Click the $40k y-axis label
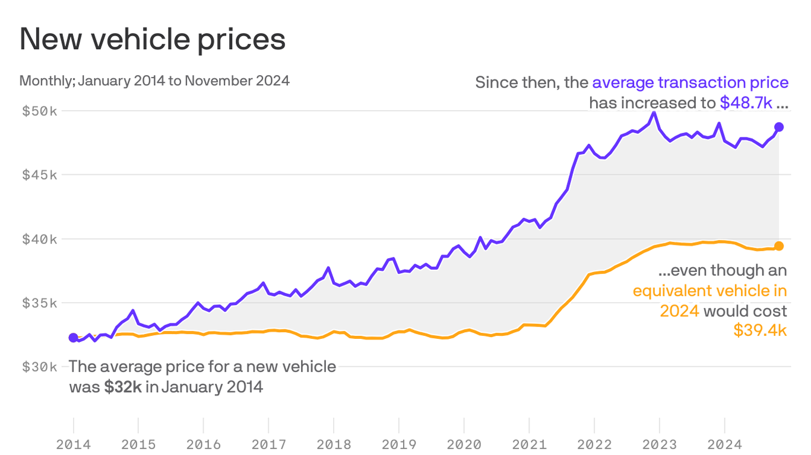The image size is (811, 455). [x=40, y=239]
